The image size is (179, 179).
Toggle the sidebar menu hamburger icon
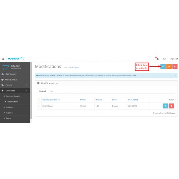click(3, 59)
